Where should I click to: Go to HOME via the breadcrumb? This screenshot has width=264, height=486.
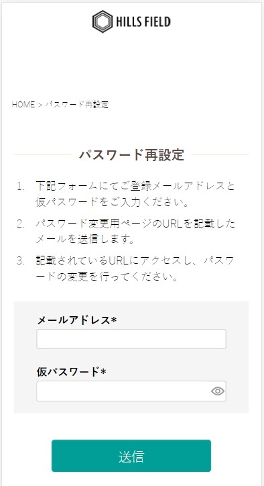tap(23, 105)
